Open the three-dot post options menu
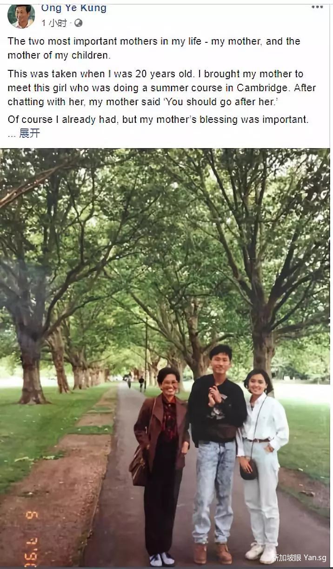This screenshot has height=569, width=333. [x=317, y=7]
